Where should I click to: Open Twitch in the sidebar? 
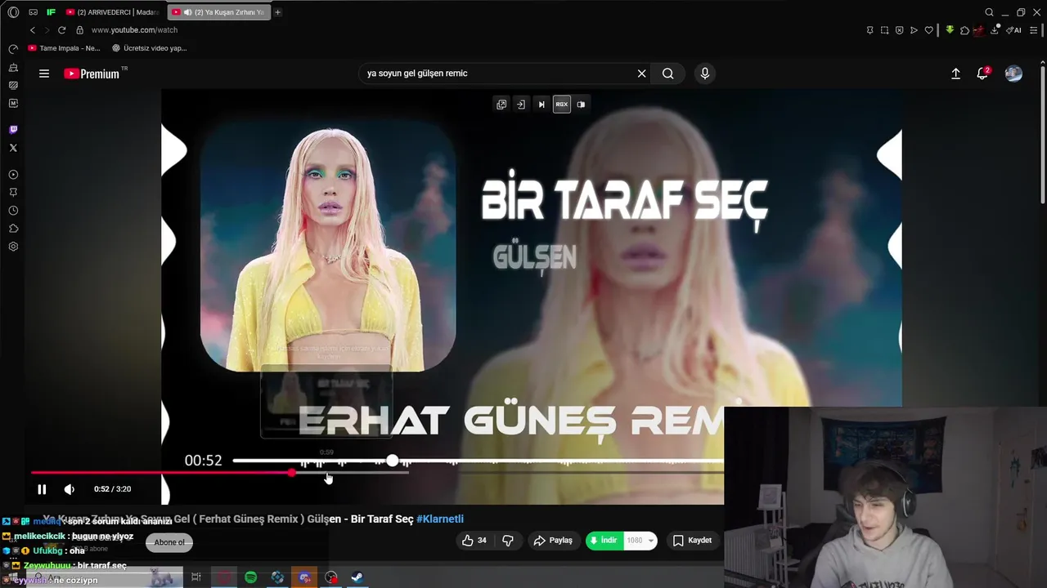point(13,130)
